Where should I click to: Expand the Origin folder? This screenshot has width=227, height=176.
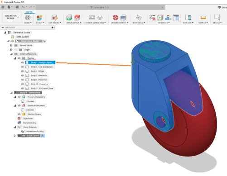(11, 50)
